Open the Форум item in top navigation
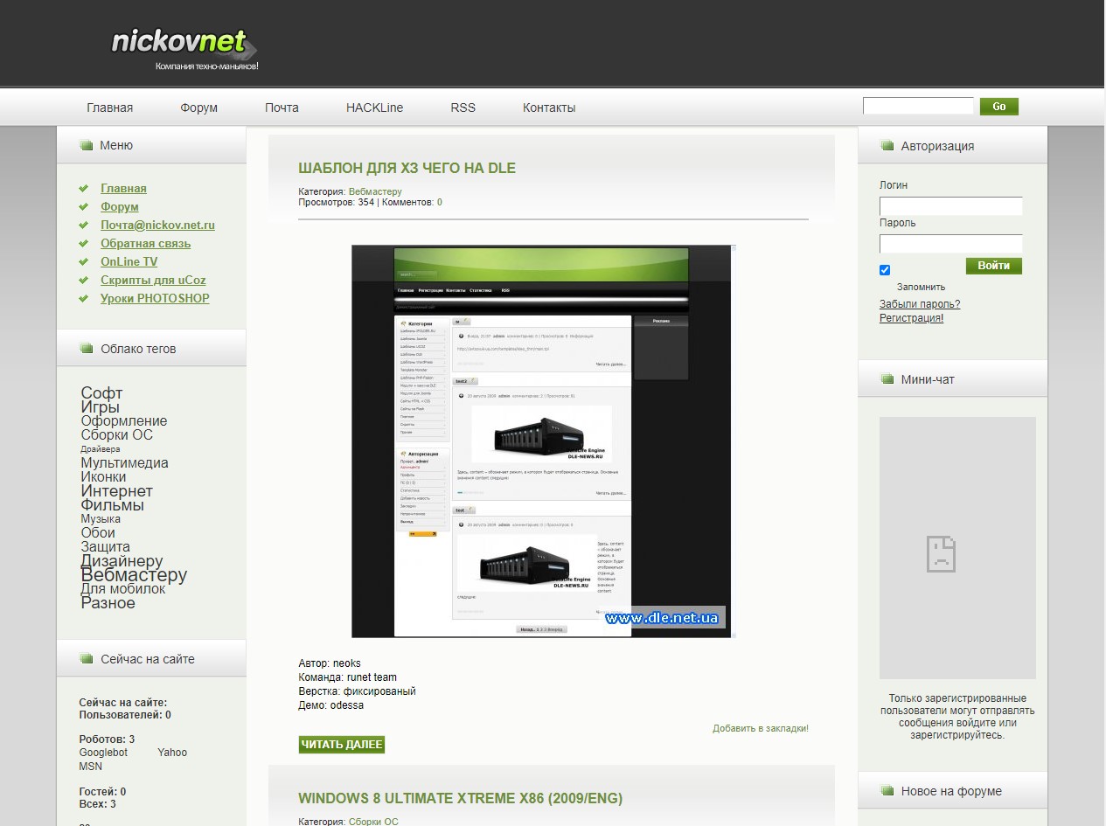 tap(198, 108)
